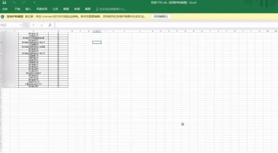Select the highlighted column H header

click(97, 31)
